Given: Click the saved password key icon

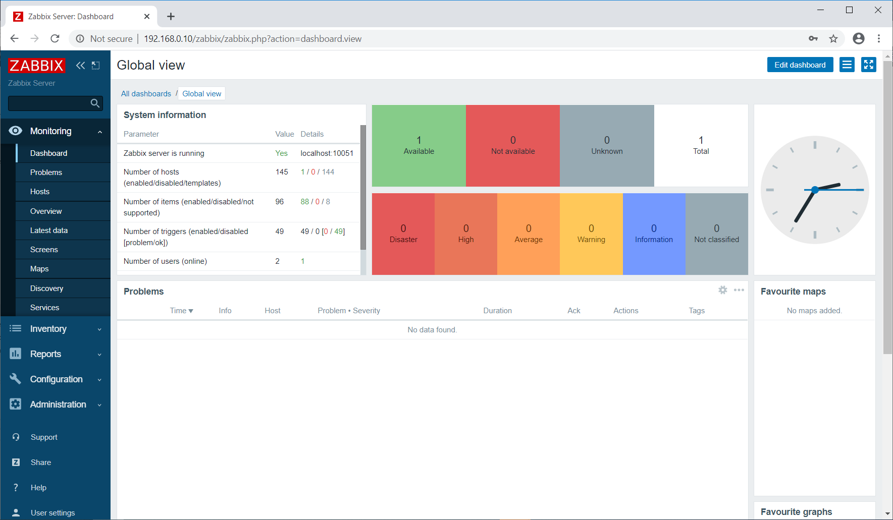Looking at the screenshot, I should click(813, 39).
